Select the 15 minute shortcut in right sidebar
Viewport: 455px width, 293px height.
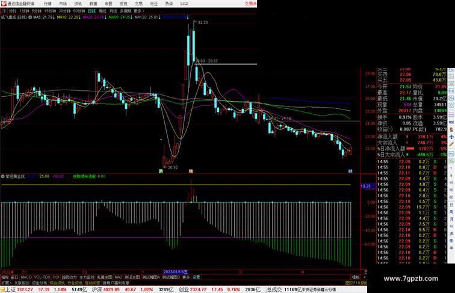451,183
